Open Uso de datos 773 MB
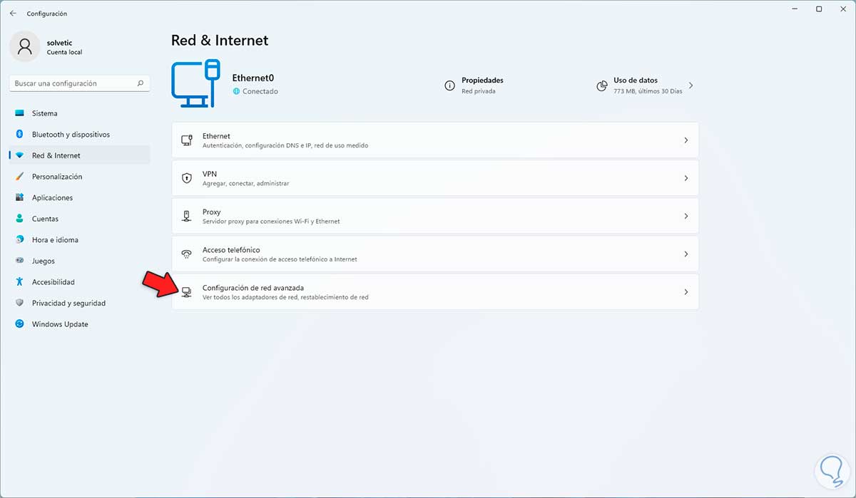This screenshot has height=498, width=856. click(645, 85)
